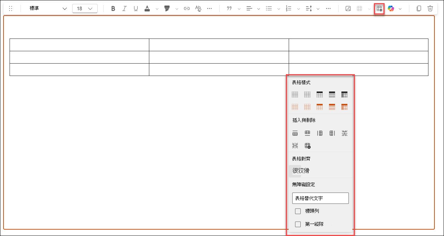Toggle bold formatting
The width and height of the screenshot is (444, 236).
click(x=113, y=9)
